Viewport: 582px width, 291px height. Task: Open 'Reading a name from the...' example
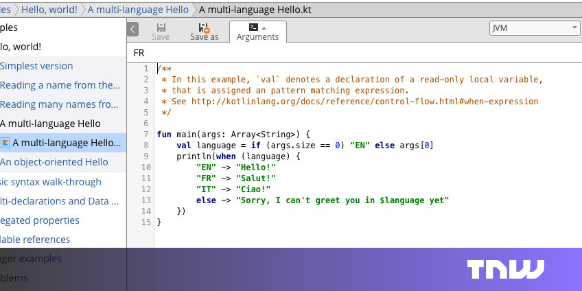pos(60,85)
